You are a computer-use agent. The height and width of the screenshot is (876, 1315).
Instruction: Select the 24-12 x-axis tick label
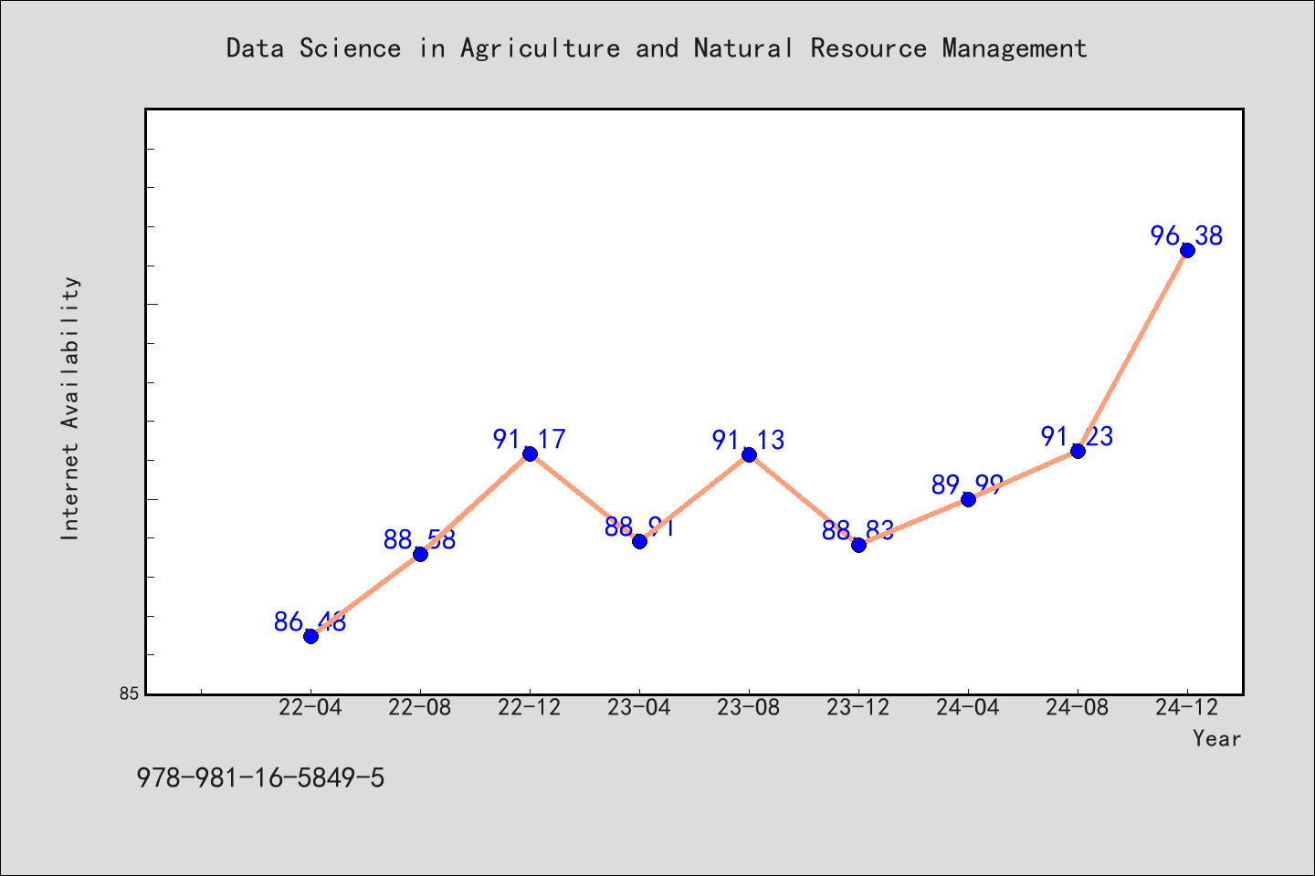(x=1187, y=708)
